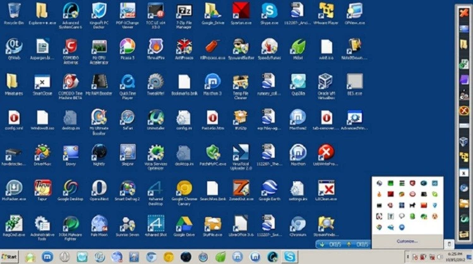
Task: Open the Google Desktop shortcut
Action: pos(70,190)
